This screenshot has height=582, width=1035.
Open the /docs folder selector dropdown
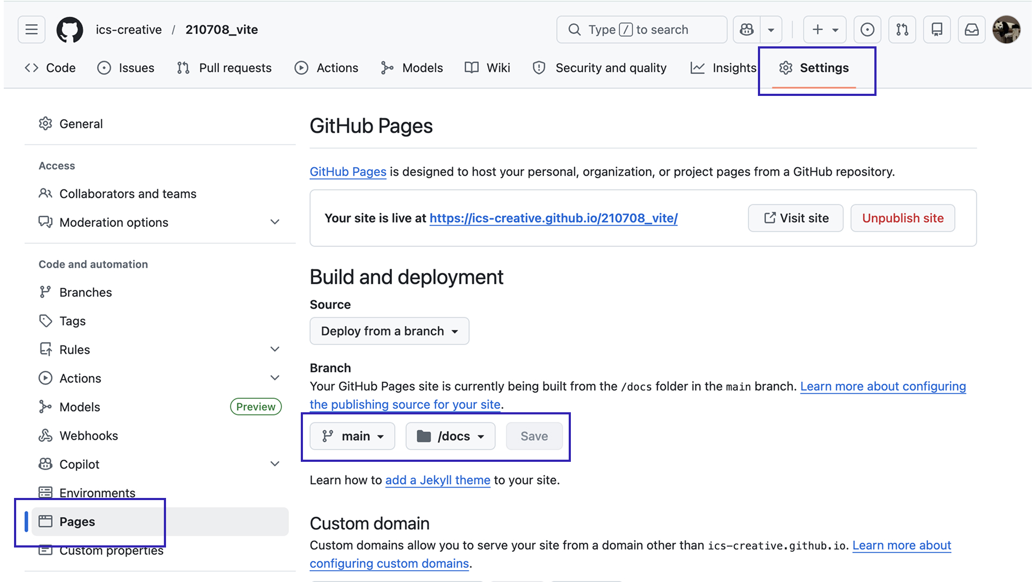tap(450, 436)
